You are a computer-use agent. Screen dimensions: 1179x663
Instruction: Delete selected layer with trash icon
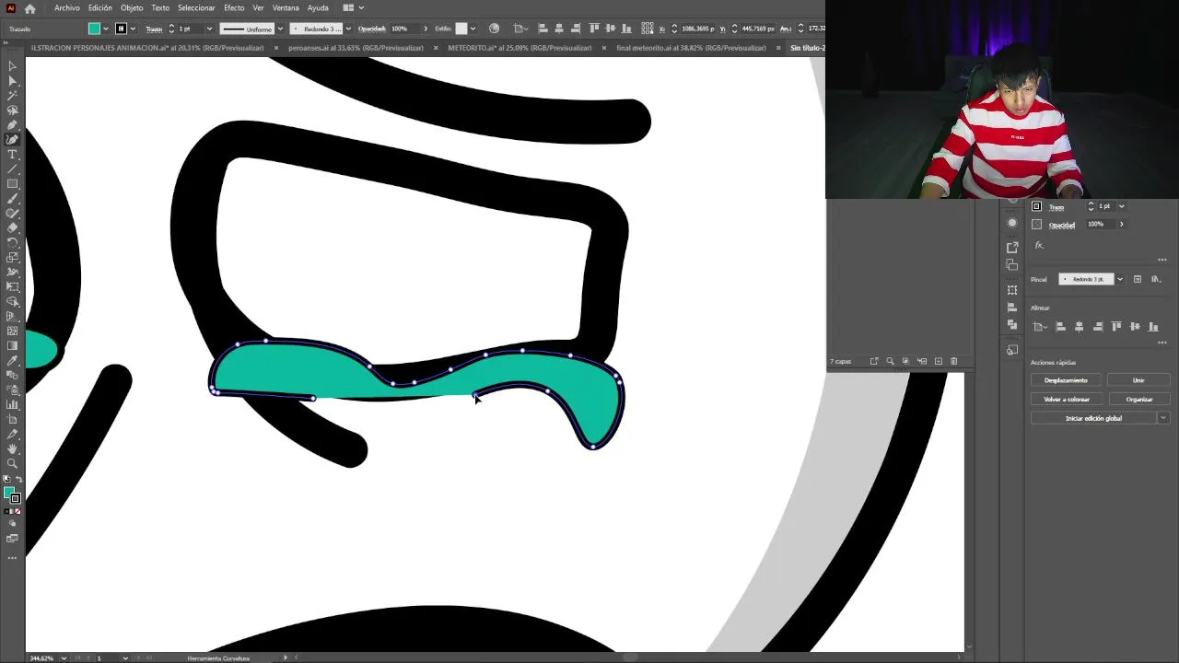953,361
